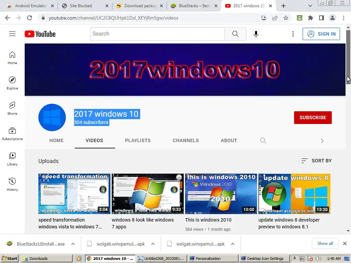Switch to the Download package tab

[140, 6]
